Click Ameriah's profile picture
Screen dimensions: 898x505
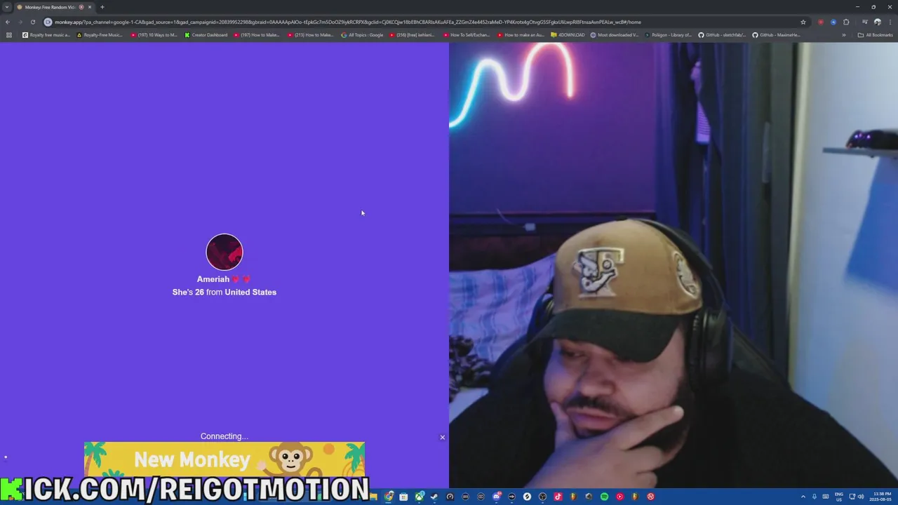[x=224, y=252]
